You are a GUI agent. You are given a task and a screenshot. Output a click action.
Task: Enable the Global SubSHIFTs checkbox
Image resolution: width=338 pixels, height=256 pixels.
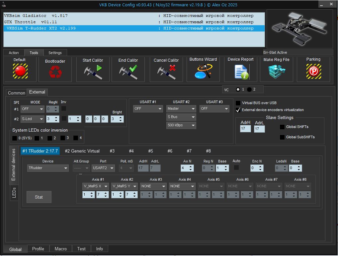click(x=282, y=137)
